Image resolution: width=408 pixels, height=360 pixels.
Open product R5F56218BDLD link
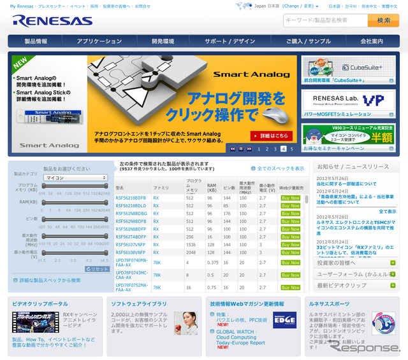(131, 206)
